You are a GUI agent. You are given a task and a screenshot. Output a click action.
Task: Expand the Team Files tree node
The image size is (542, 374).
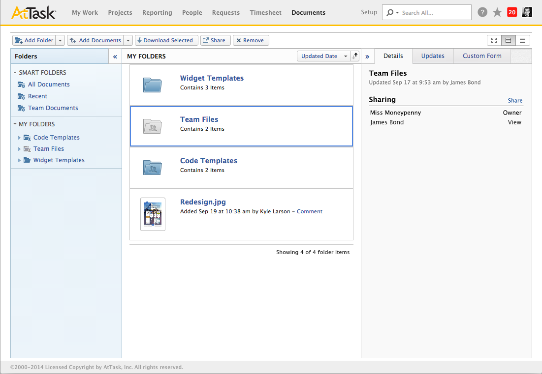[x=19, y=149]
